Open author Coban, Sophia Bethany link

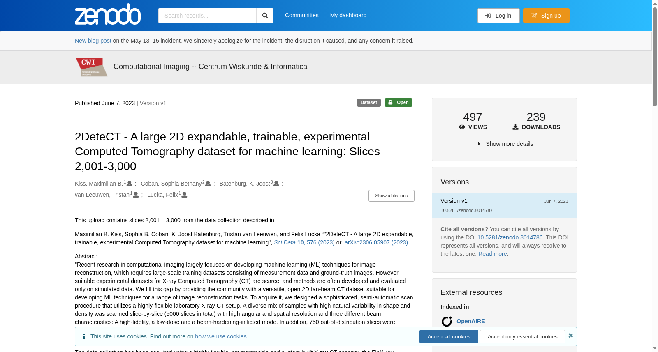pos(171,184)
